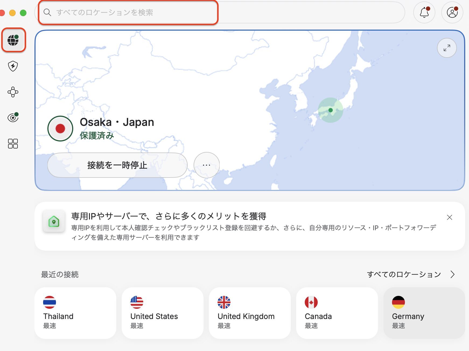Expand the map to full view
Screen dimensions: 469x351
[447, 48]
